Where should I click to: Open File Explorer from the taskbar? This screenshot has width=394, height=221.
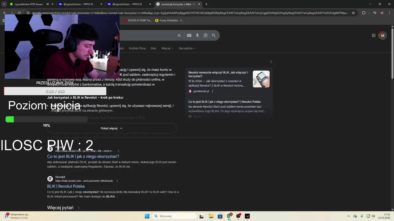point(211,216)
